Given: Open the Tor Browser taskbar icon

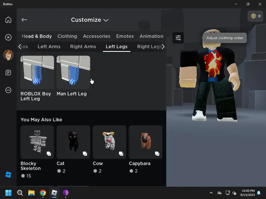Looking at the screenshot, I should click(x=66, y=193).
